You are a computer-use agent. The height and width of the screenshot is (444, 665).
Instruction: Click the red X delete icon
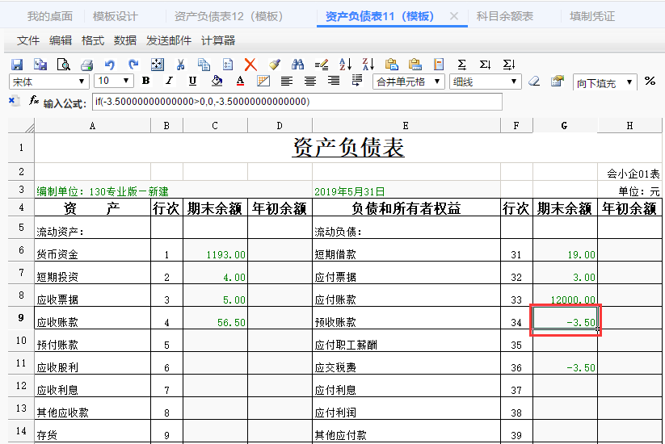click(x=250, y=65)
